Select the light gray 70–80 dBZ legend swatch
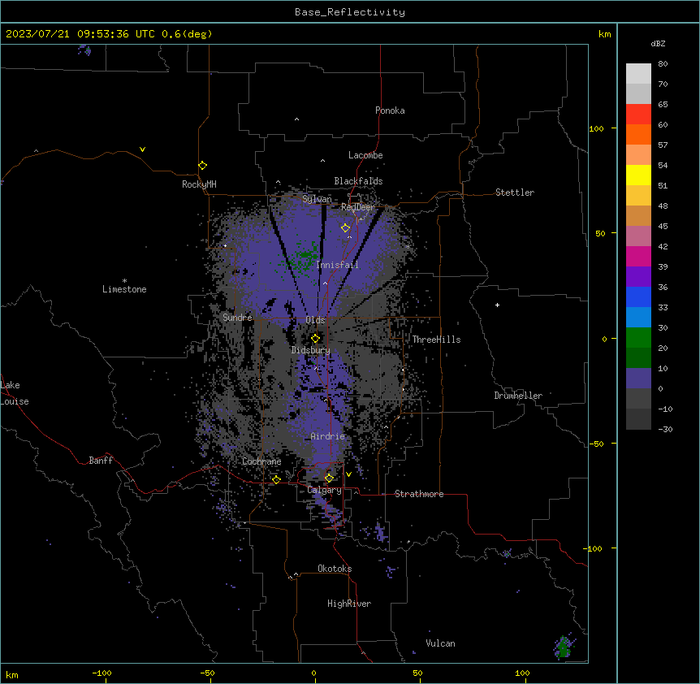Screen dimensions: 700x684 point(638,74)
